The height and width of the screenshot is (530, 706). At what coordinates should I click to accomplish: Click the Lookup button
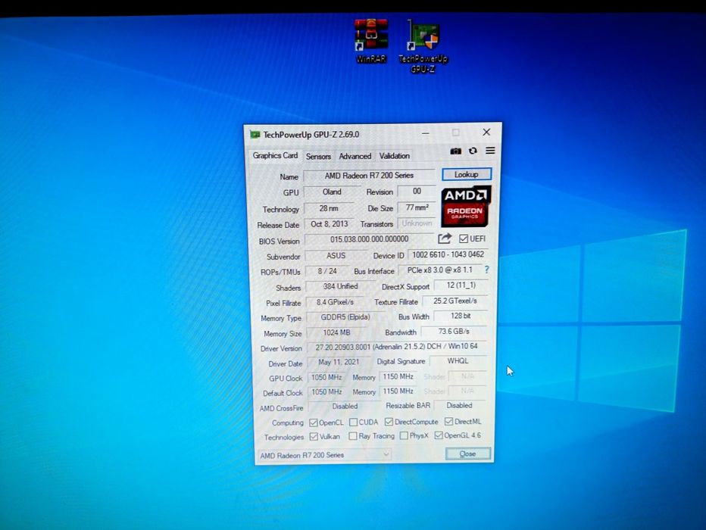[467, 175]
